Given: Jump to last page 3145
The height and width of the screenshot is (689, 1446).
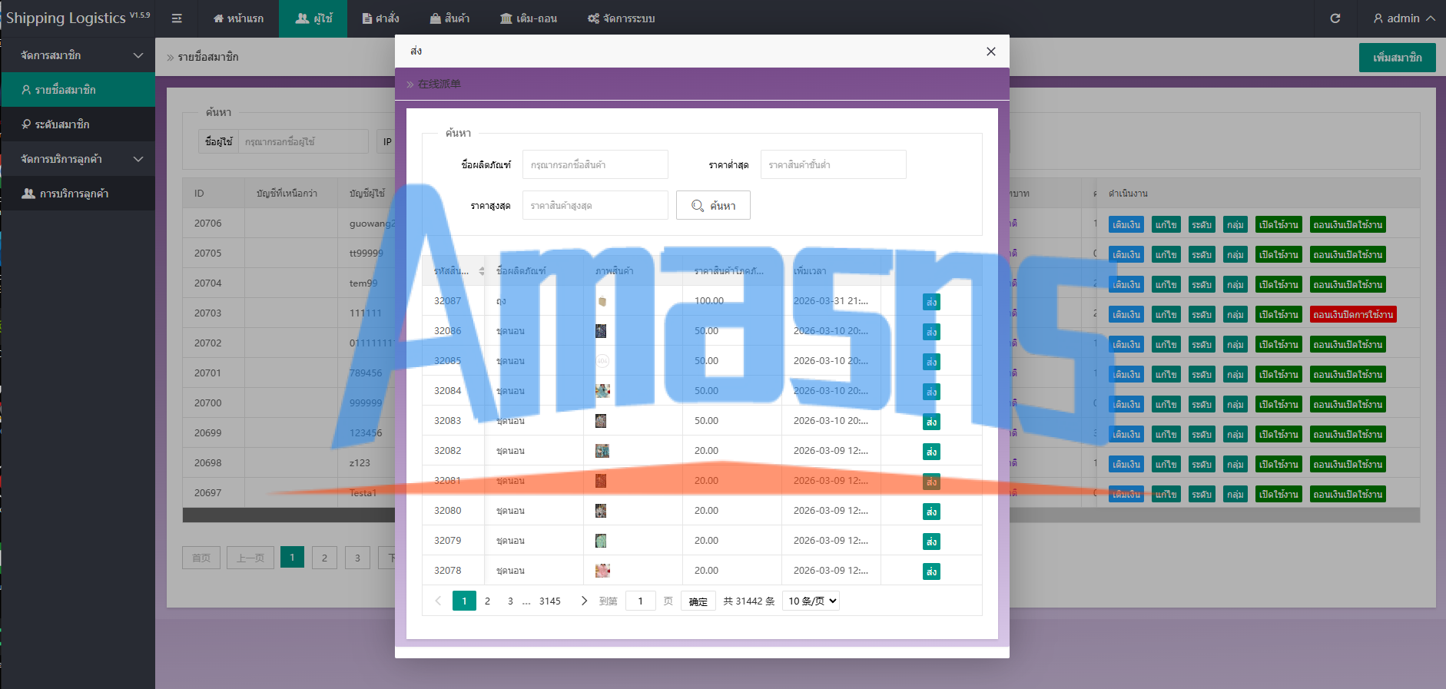Looking at the screenshot, I should click(x=550, y=601).
